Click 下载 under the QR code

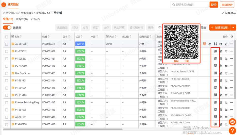[x=187, y=61]
